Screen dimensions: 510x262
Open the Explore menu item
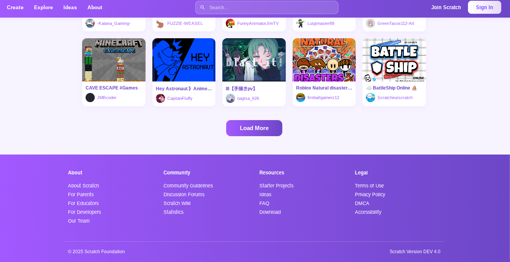pos(44,7)
